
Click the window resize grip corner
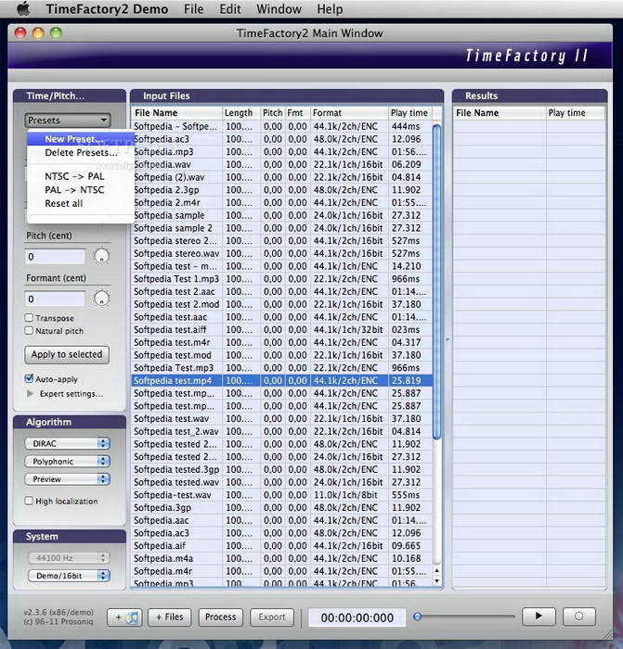(x=608, y=634)
